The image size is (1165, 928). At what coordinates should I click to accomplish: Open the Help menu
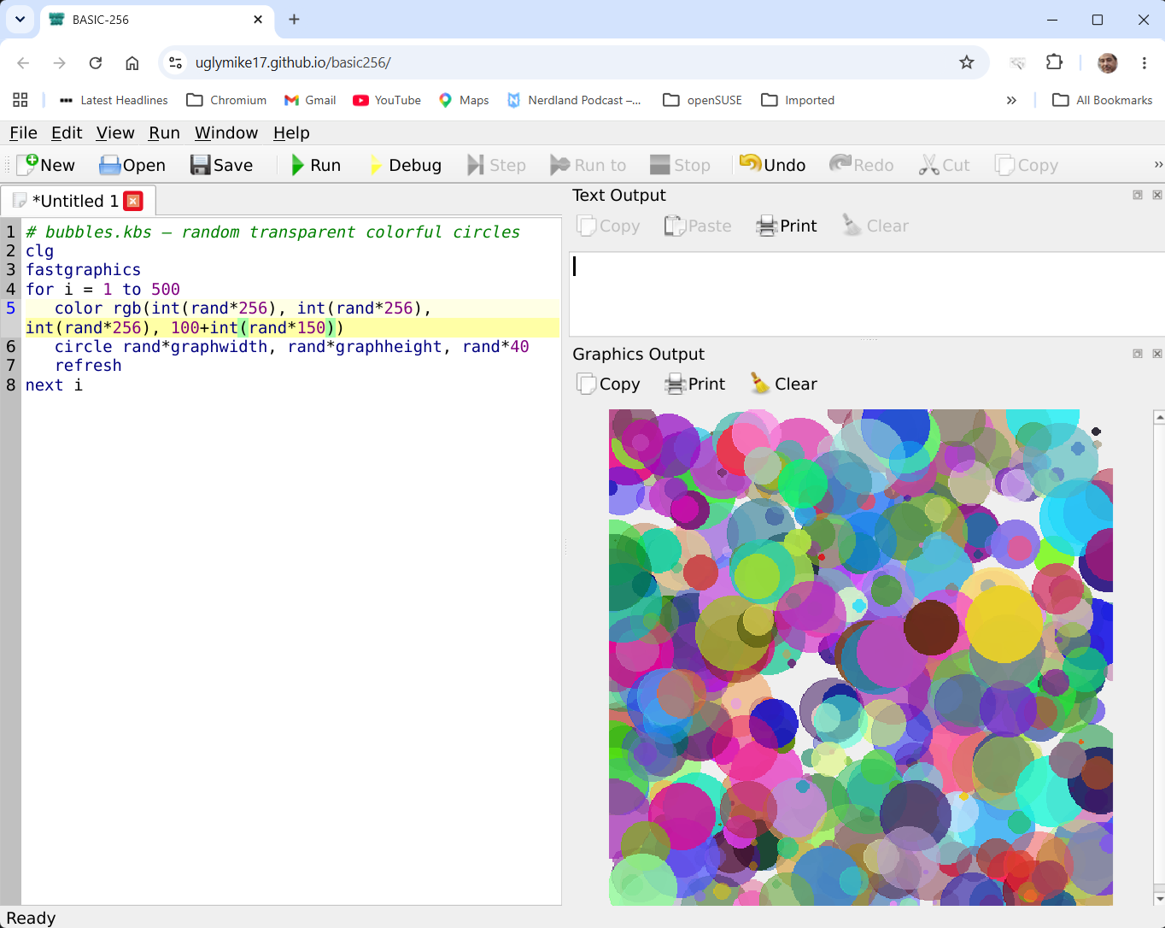pos(291,132)
